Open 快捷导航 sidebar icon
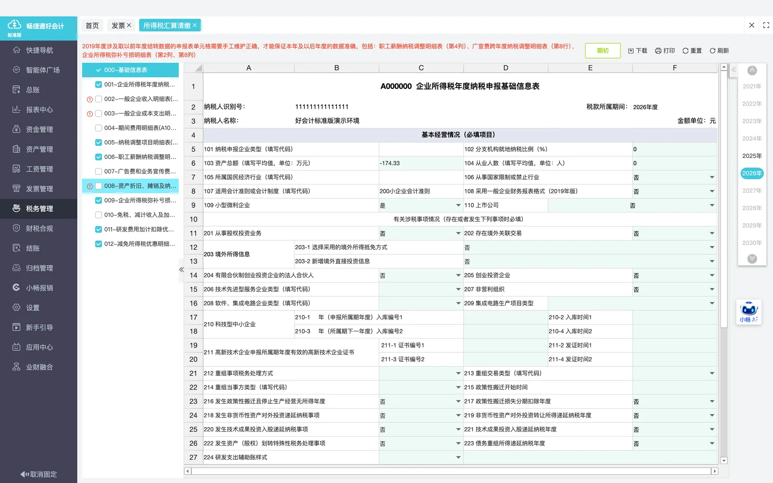This screenshot has width=773, height=483. tap(16, 50)
